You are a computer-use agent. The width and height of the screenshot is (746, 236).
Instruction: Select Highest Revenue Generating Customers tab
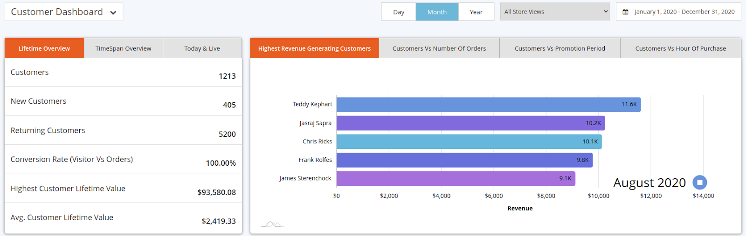(x=314, y=48)
